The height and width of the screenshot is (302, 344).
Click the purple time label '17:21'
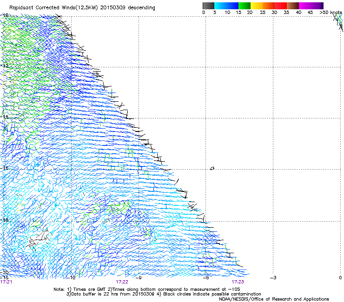pos(6,282)
